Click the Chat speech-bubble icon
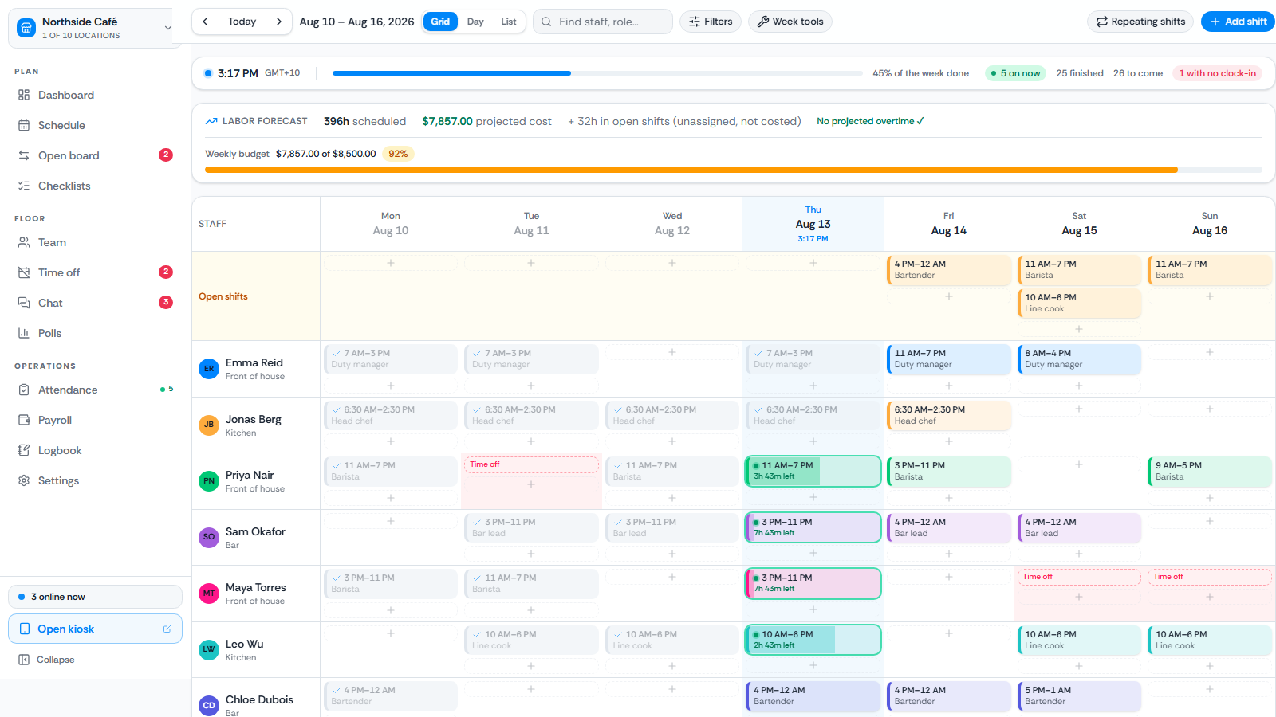This screenshot has height=717, width=1276. tap(24, 303)
